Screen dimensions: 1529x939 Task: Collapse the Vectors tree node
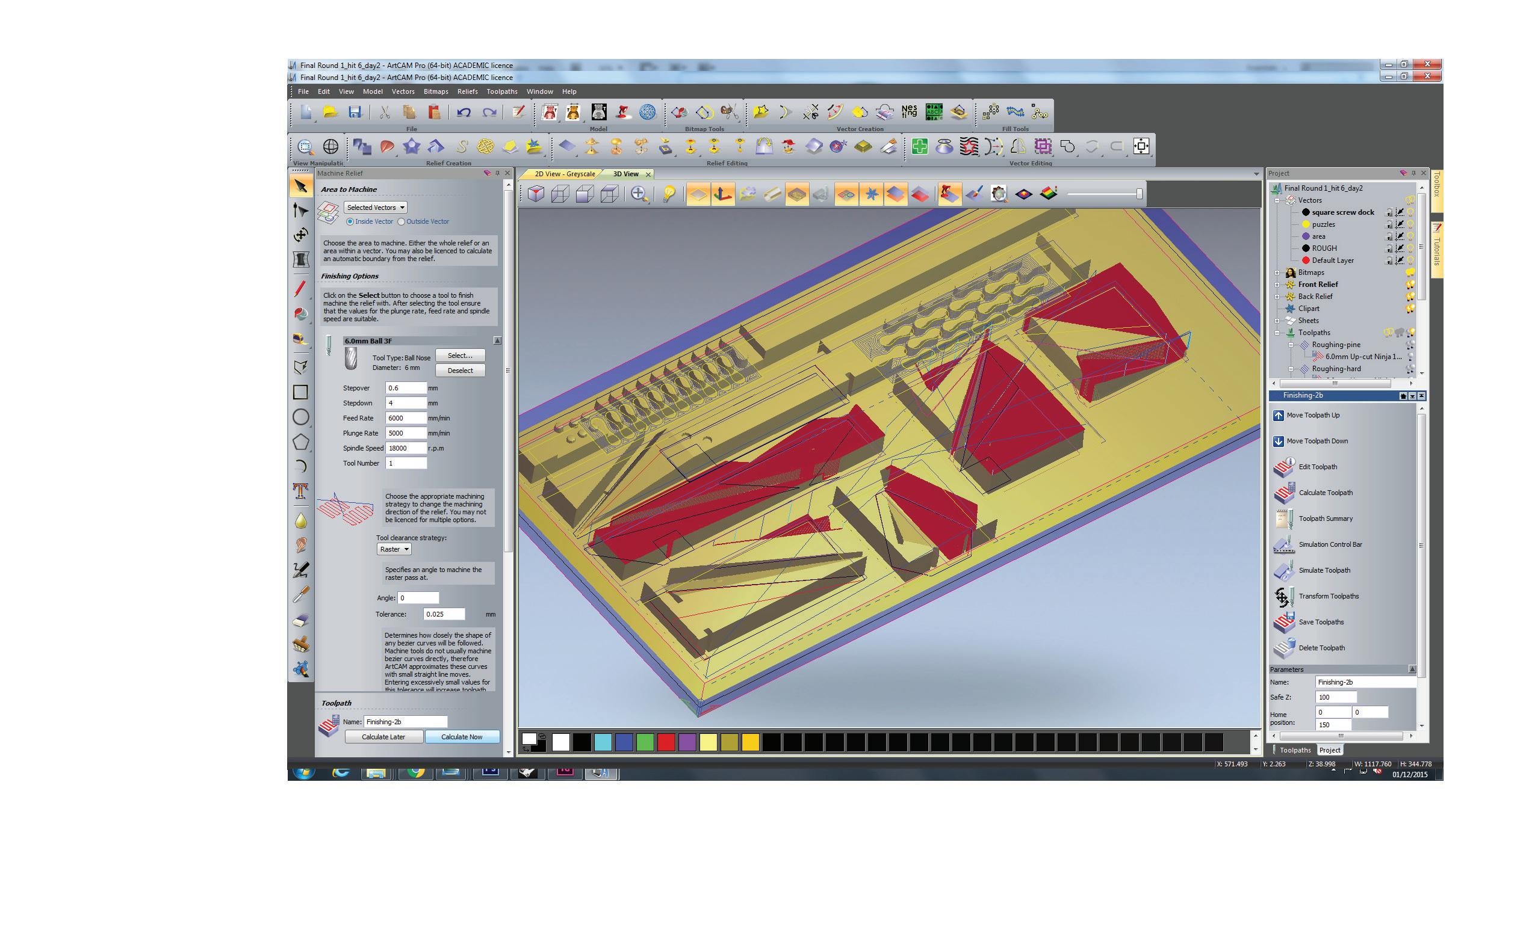click(x=1277, y=200)
